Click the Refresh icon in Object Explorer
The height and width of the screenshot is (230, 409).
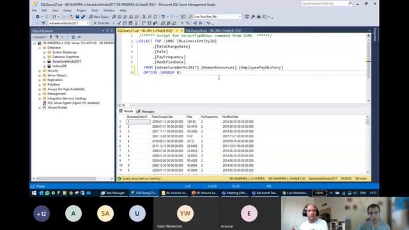point(73,37)
